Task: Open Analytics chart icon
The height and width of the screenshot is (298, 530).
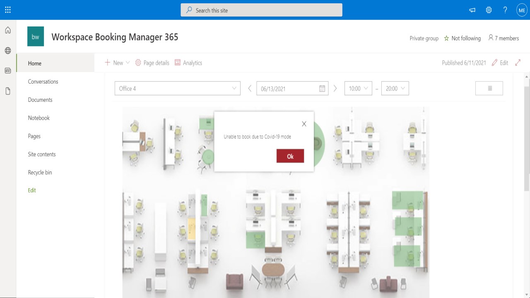Action: pyautogui.click(x=178, y=62)
